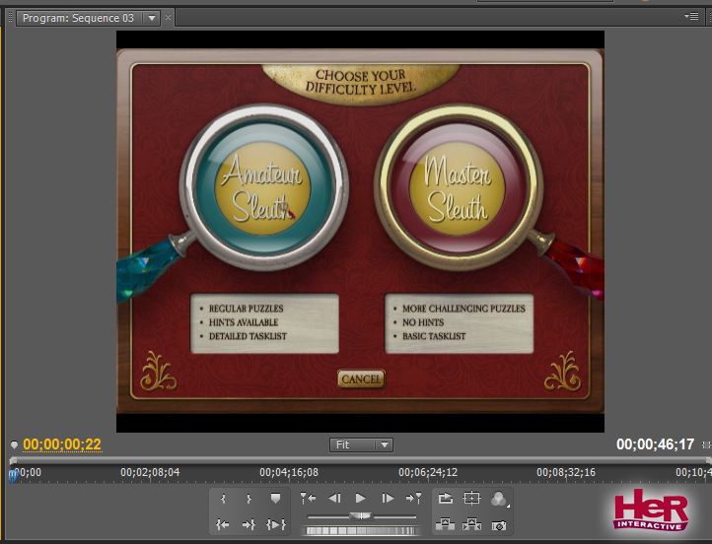Screen dimensions: 712x544
Task: Click ruler at 00;06;24;12
Action: tap(428, 472)
